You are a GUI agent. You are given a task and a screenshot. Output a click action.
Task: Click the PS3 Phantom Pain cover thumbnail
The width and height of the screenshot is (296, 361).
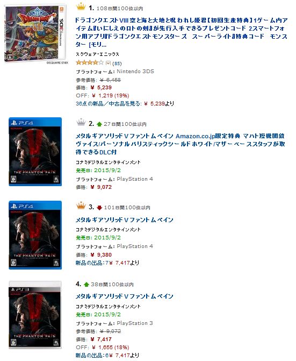[x=35, y=315]
